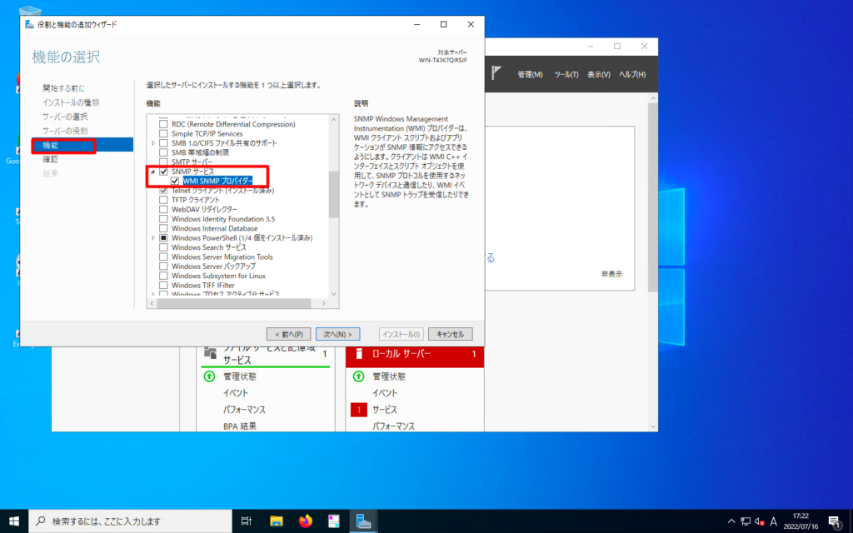The height and width of the screenshot is (533, 853).
Task: Click feature list scroll right arrow
Action: [324, 303]
